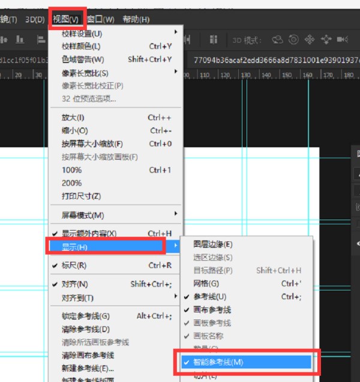
Task: Click the 3D rotate camera icon
Action: click(x=277, y=40)
